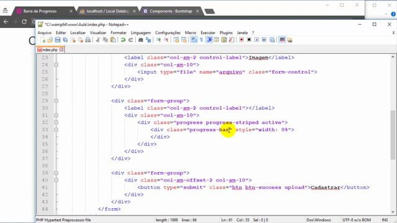397x223 pixels.
Task: Open the Plugins menu
Action: [x=226, y=33]
